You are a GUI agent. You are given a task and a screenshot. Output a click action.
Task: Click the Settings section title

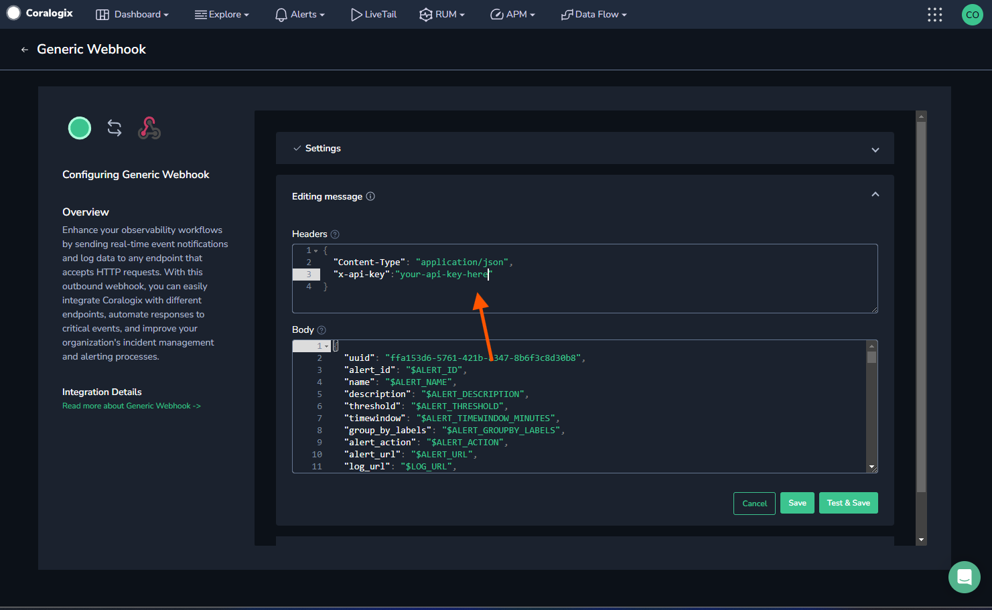[323, 148]
